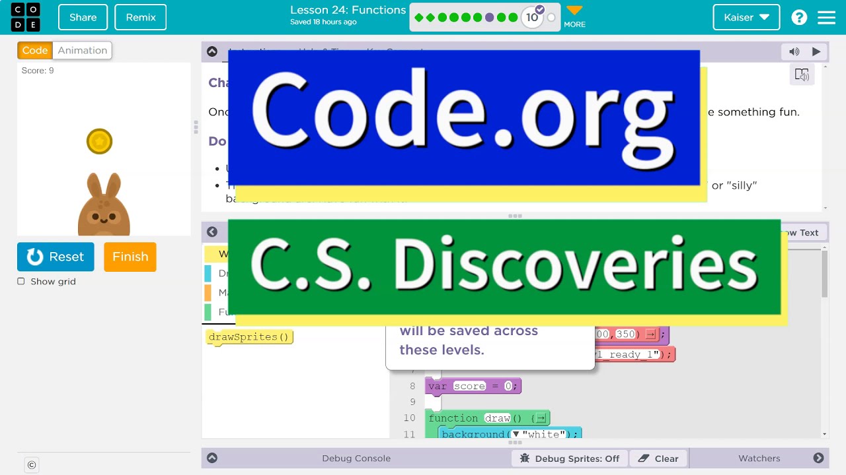Open the background color dropdown arrow

click(516, 434)
